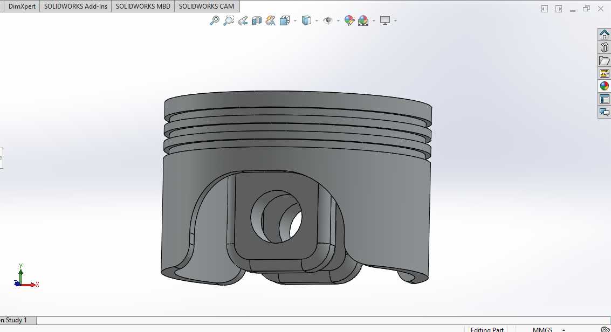Switch to the SOLIDWORKS CAM tab
Viewport: 611px width, 332px height.
pos(207,6)
